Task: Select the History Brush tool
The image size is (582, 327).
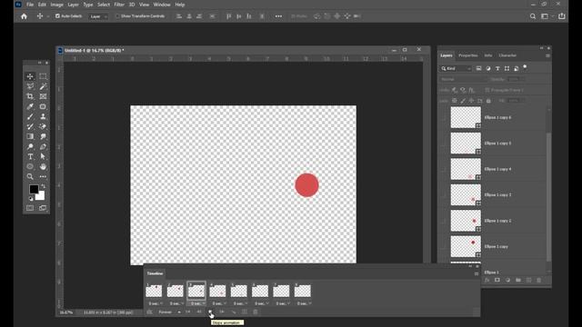Action: click(30, 126)
